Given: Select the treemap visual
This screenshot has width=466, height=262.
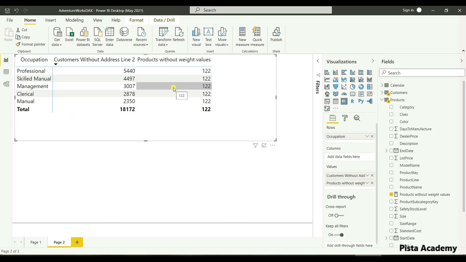Looking at the screenshot, I should tap(370, 87).
